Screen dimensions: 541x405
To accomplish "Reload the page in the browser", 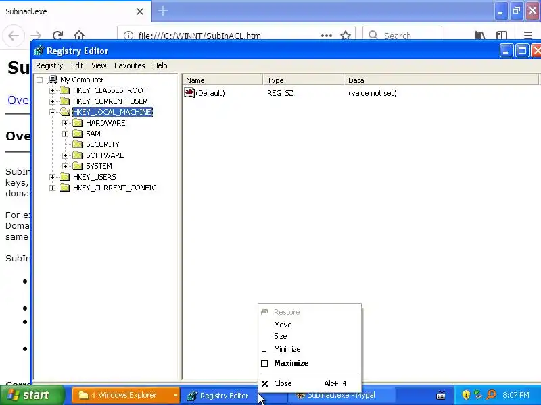I will (x=57, y=36).
